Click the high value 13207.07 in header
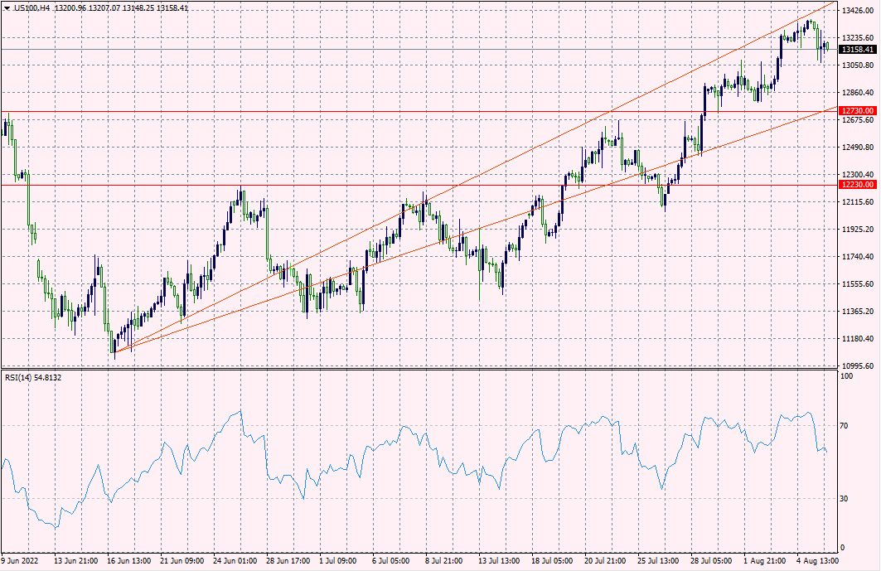 coord(104,8)
